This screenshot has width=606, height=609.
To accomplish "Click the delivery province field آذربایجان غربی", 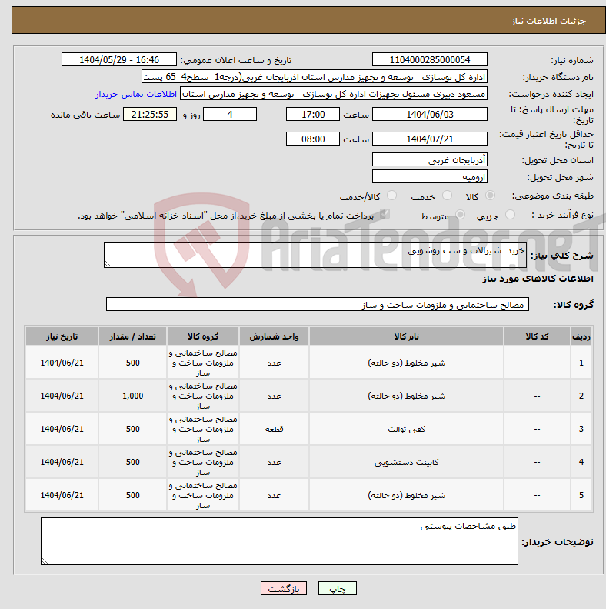I will [x=429, y=160].
